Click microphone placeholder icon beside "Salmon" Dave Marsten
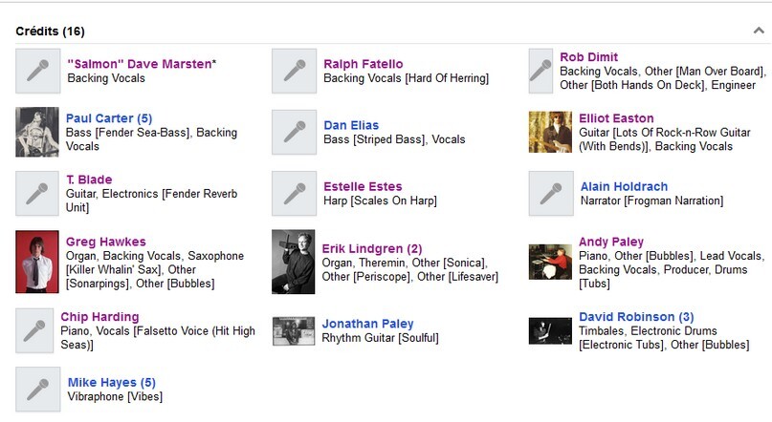This screenshot has width=772, height=422. tap(38, 71)
